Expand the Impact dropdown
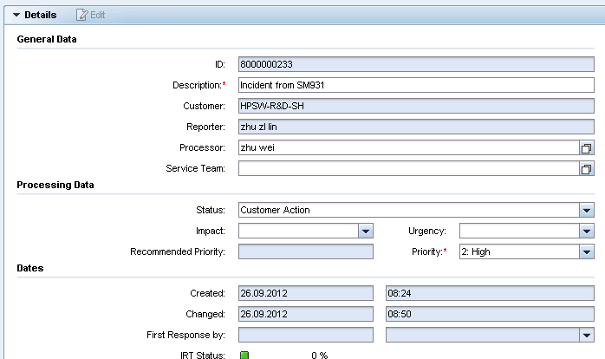Screen dimensions: 605x359 (x=366, y=232)
